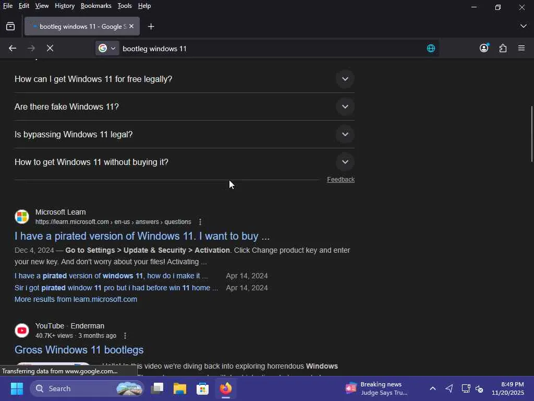Screen dimensions: 534x401
Task: Open the History menu
Action: 65,6
